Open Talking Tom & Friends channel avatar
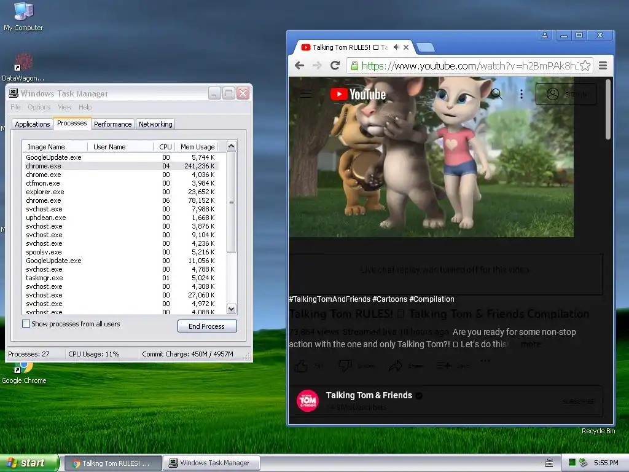This screenshot has width=629, height=472. [308, 401]
